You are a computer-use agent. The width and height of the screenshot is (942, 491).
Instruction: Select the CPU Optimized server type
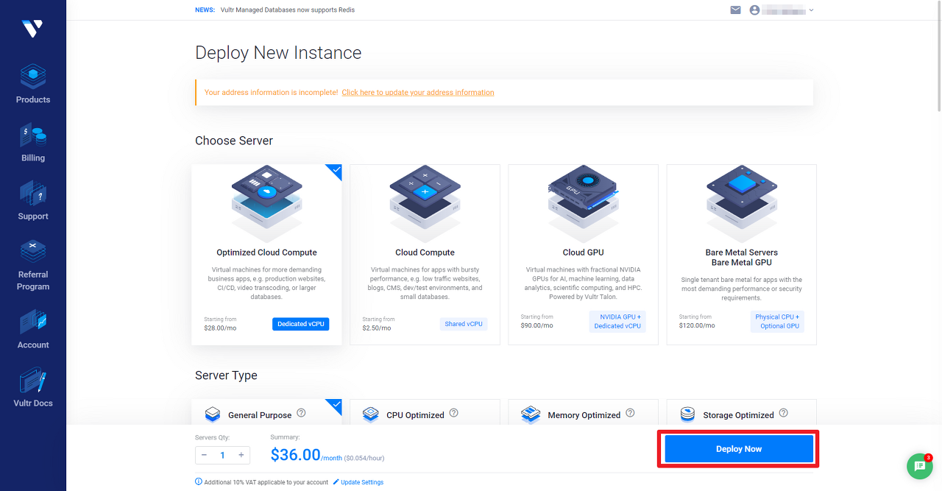click(x=425, y=412)
